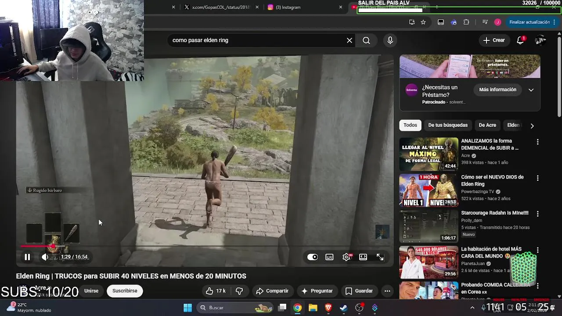Open File Explorer from the taskbar
The height and width of the screenshot is (316, 562).
point(313,308)
